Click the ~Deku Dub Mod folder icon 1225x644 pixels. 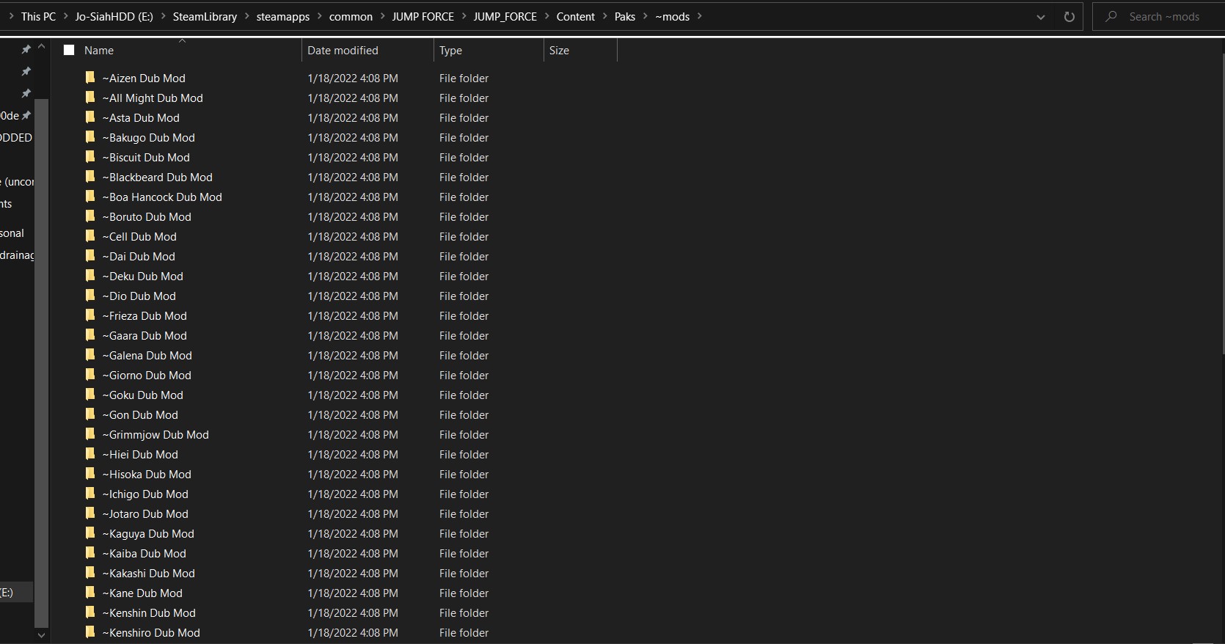(90, 276)
